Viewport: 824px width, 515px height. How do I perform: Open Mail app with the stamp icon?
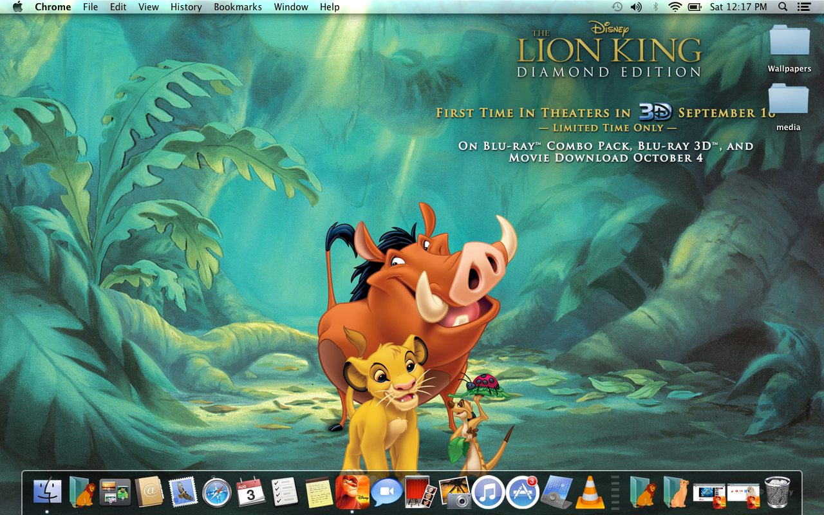pyautogui.click(x=183, y=493)
